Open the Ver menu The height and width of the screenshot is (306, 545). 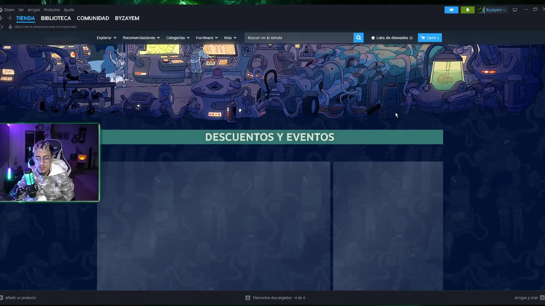[x=21, y=10]
